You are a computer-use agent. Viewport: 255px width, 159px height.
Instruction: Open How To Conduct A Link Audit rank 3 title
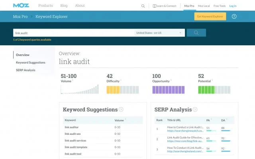coord(185,147)
